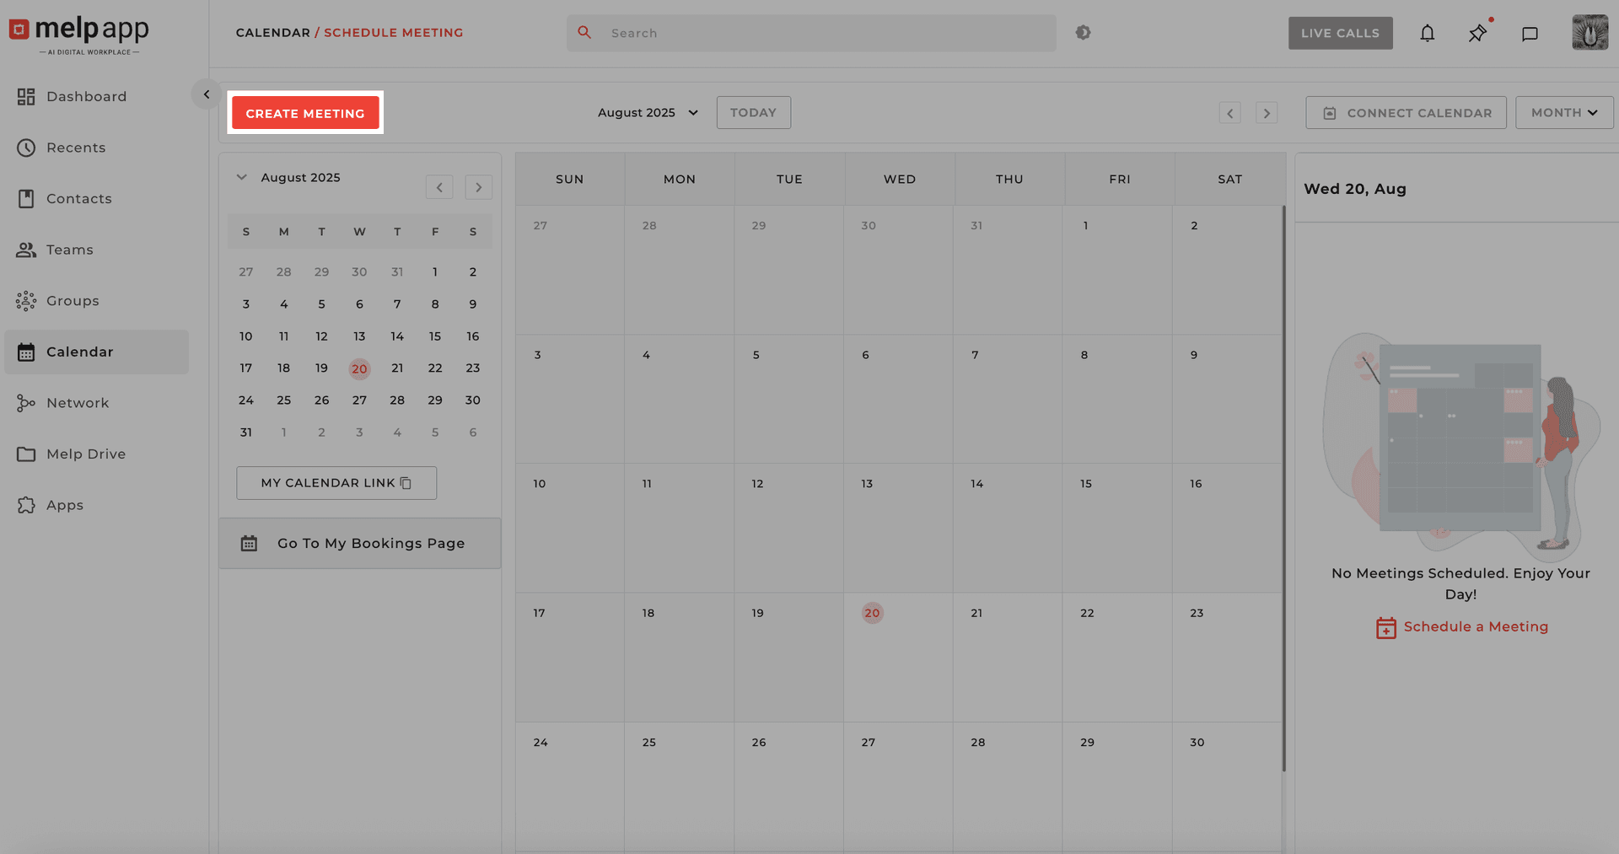Select the Recents icon in sidebar
1619x854 pixels.
[x=26, y=148]
